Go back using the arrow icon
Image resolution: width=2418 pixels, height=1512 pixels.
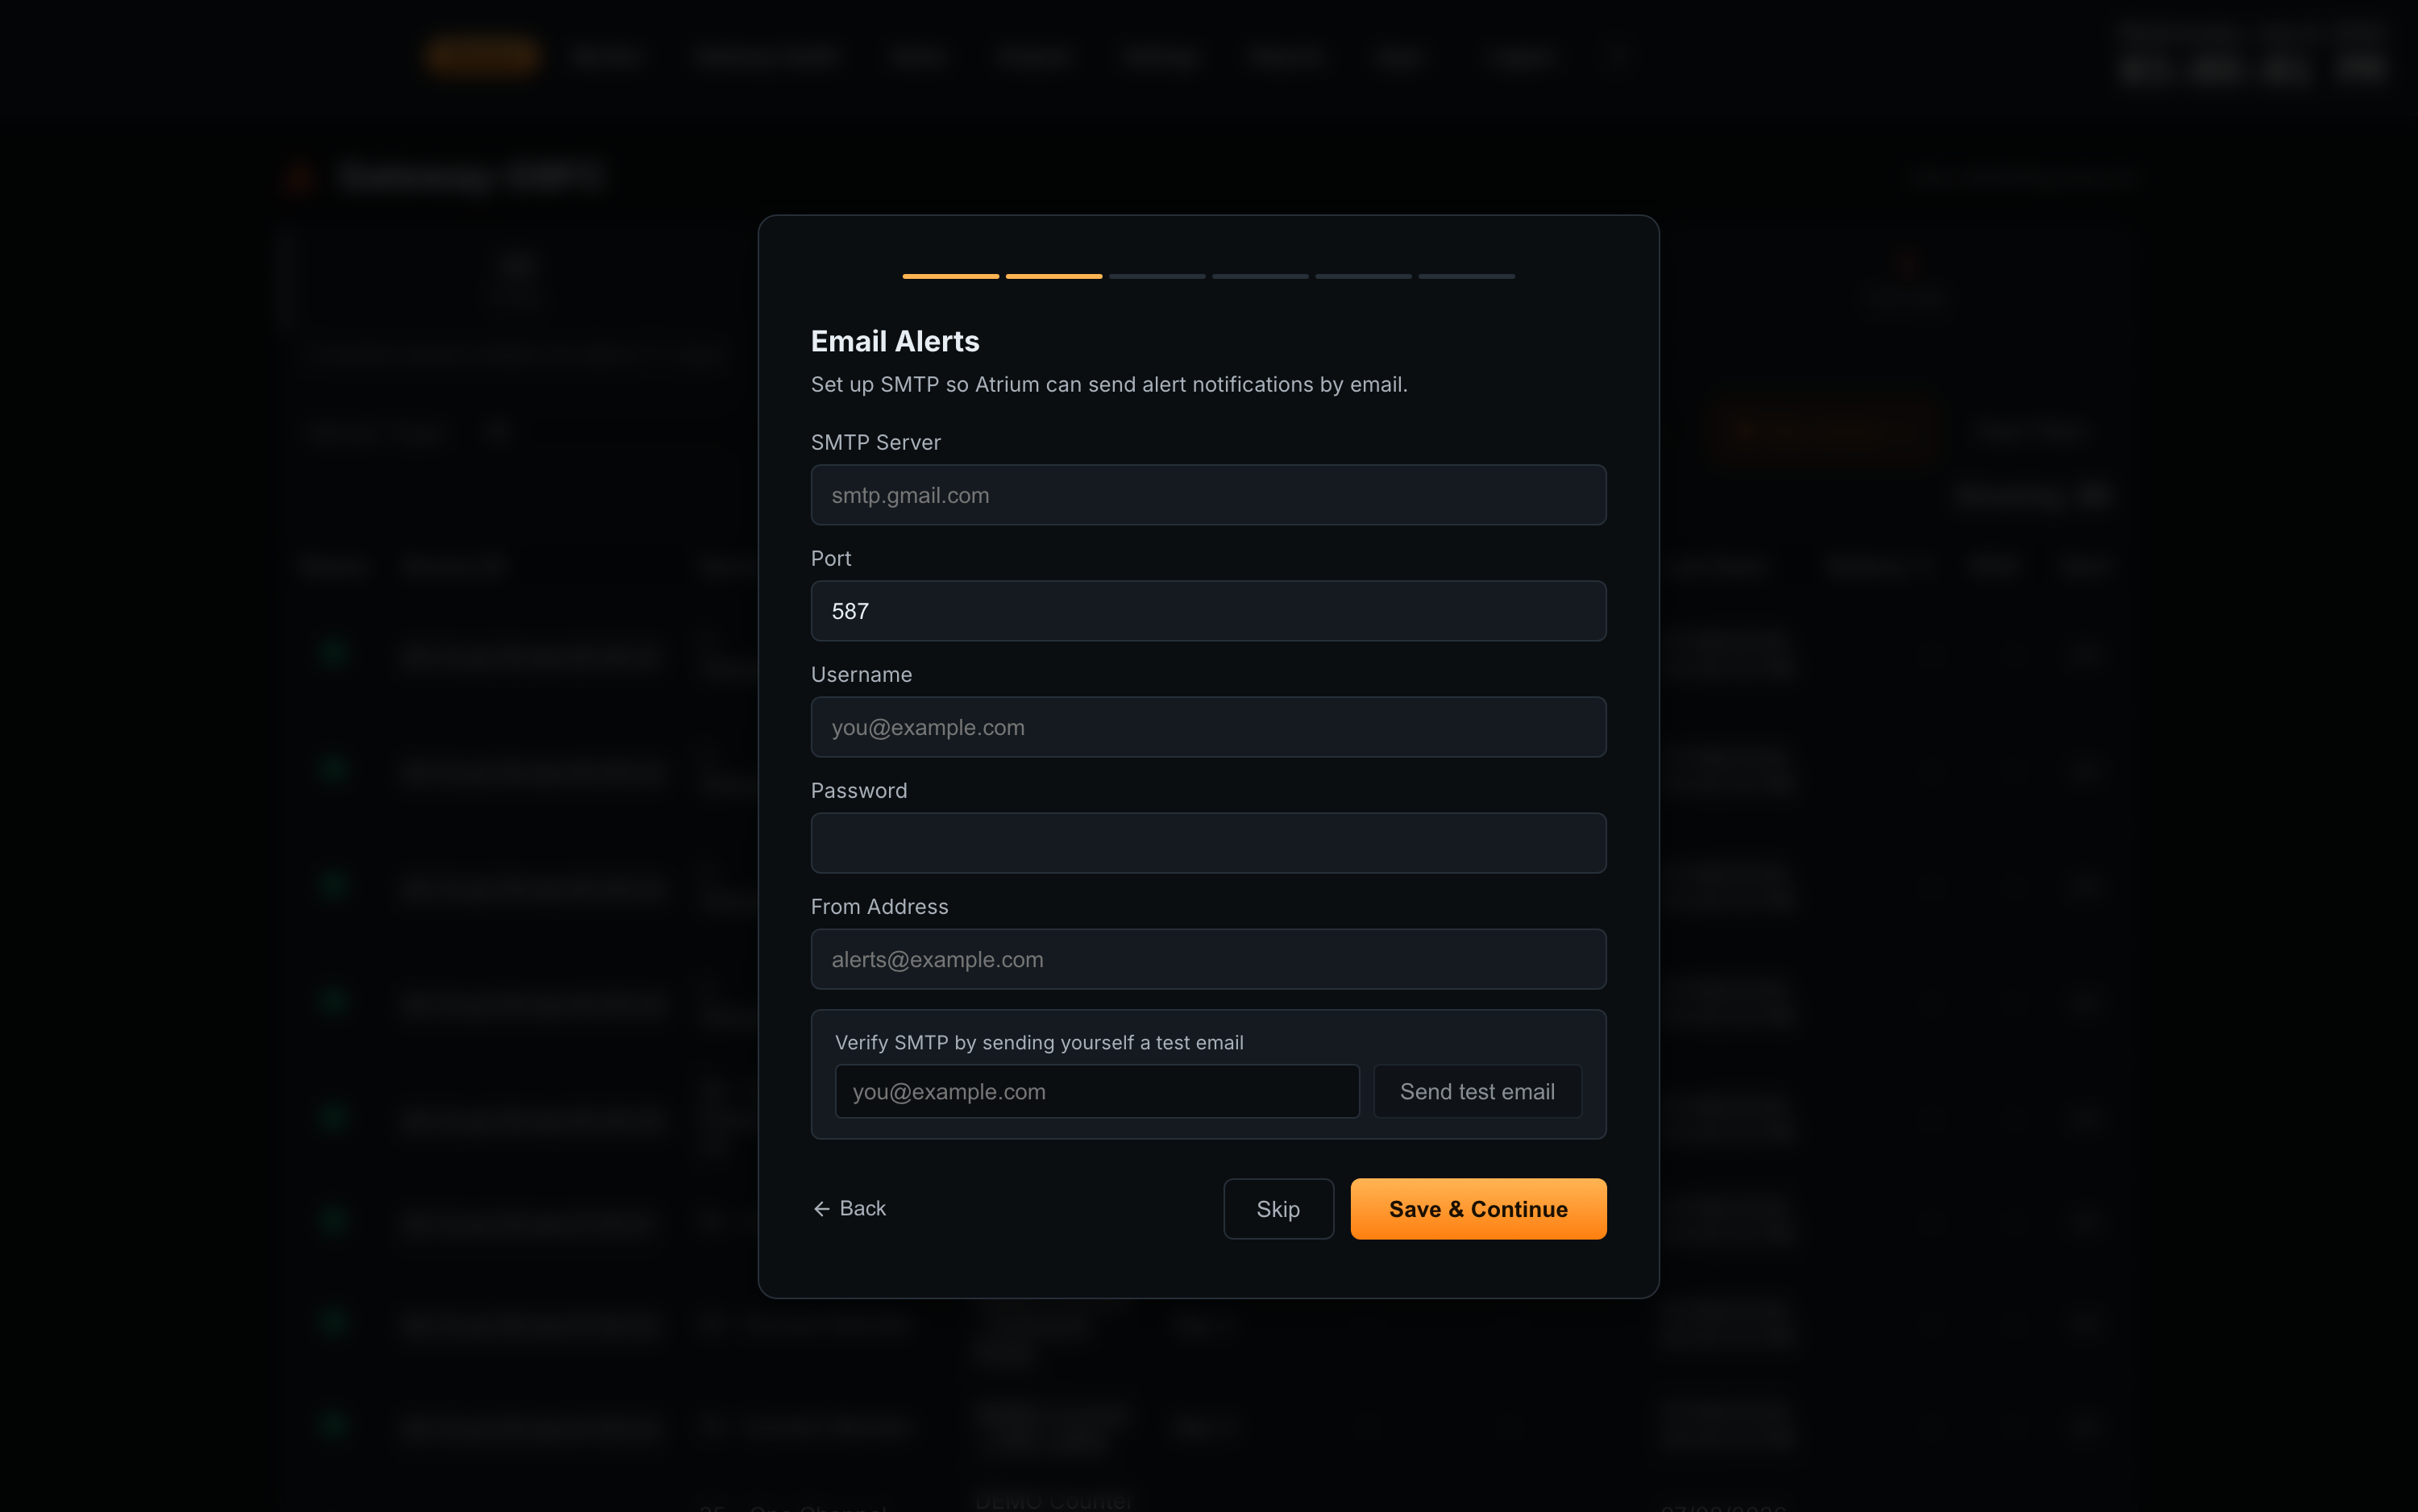[x=821, y=1209]
